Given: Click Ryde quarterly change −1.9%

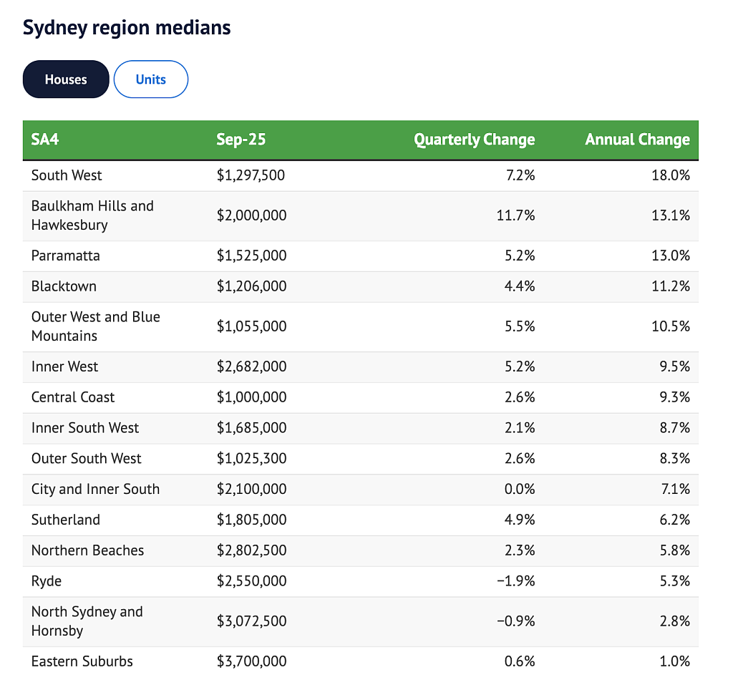Looking at the screenshot, I should pyautogui.click(x=515, y=581).
